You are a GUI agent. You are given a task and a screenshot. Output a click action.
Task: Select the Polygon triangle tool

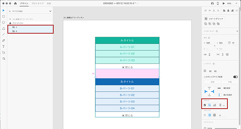(x=3, y=29)
